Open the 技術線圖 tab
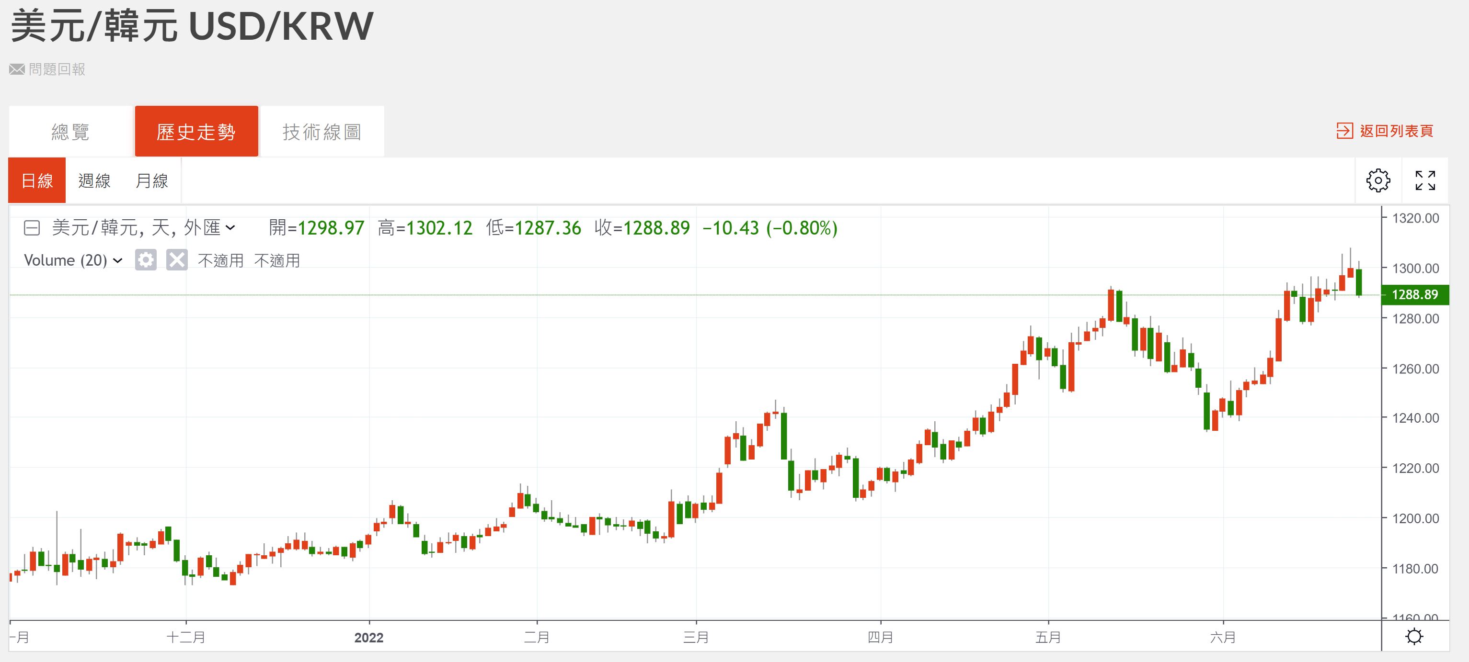The width and height of the screenshot is (1469, 662). 321,132
